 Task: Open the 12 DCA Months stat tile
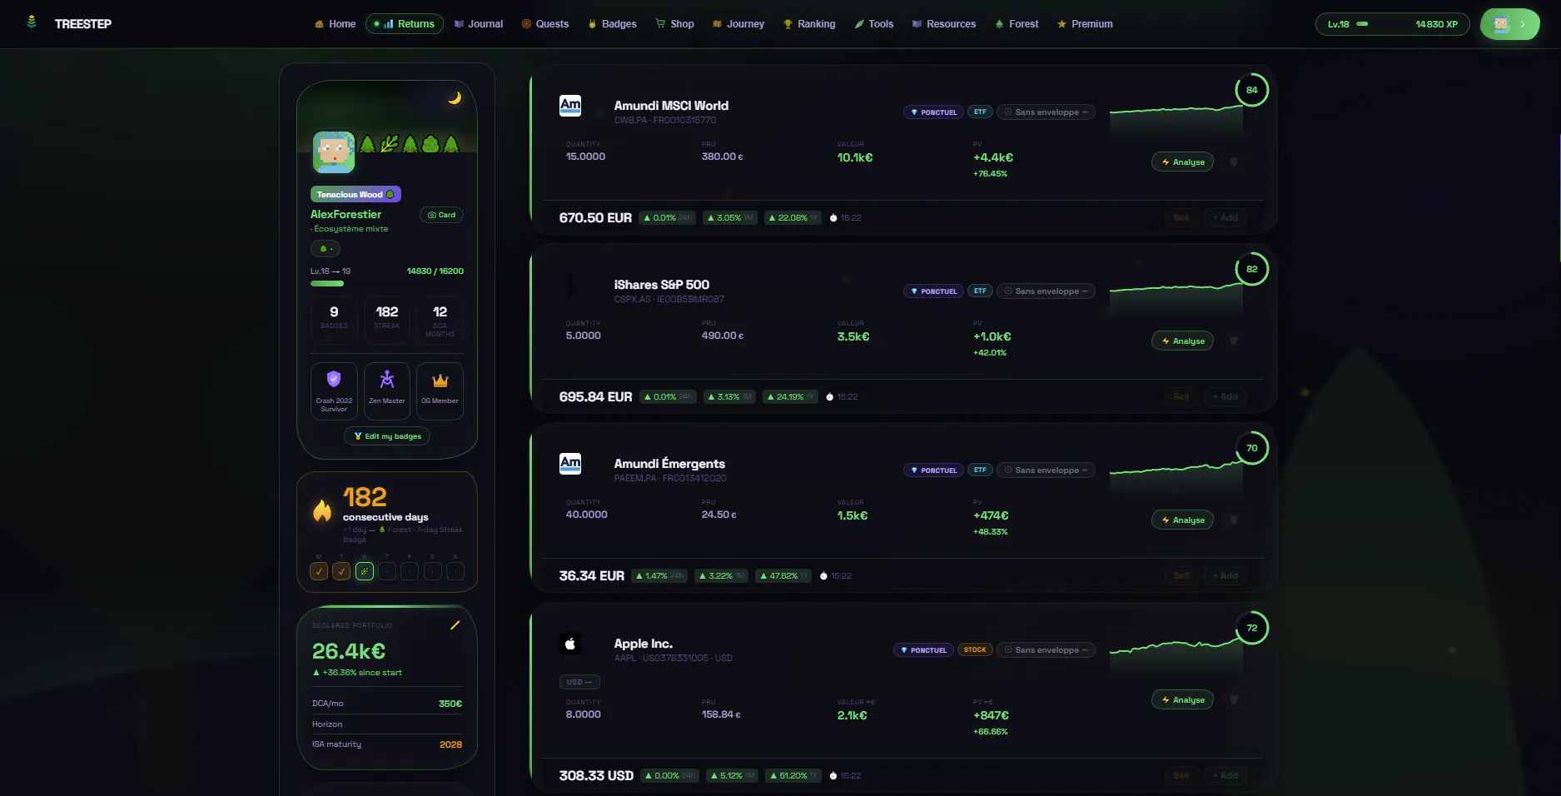pos(440,319)
